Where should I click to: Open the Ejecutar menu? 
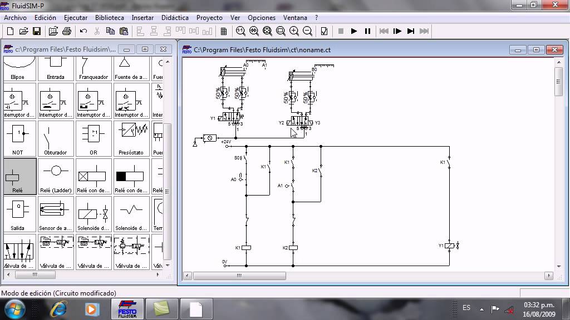[x=76, y=17]
